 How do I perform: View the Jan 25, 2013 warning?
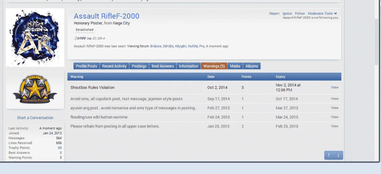click(335, 126)
